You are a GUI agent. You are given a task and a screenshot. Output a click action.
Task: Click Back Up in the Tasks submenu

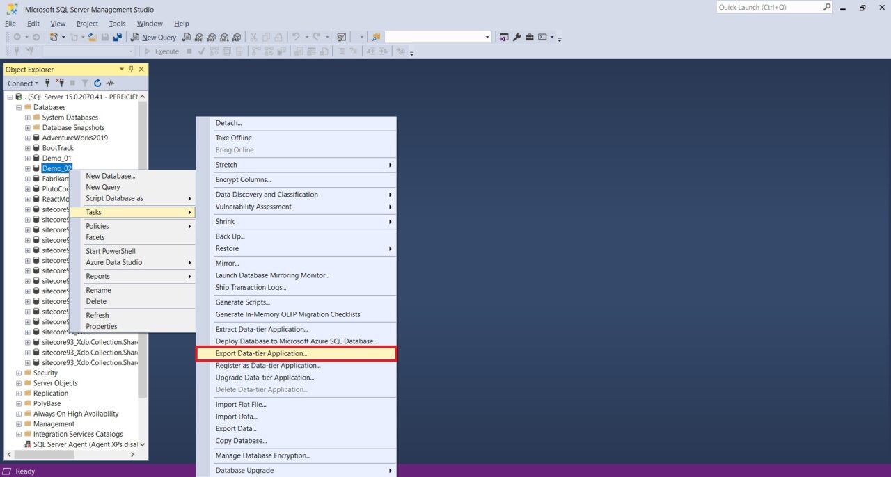[x=230, y=236]
